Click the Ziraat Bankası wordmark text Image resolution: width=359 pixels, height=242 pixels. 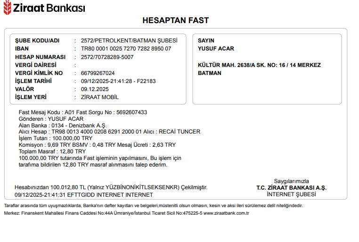(x=49, y=8)
